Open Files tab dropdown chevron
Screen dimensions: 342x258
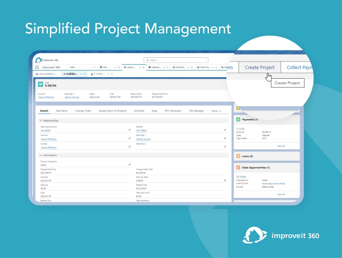(x=116, y=67)
